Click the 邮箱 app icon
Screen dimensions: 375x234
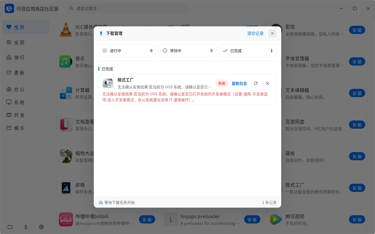66,188
